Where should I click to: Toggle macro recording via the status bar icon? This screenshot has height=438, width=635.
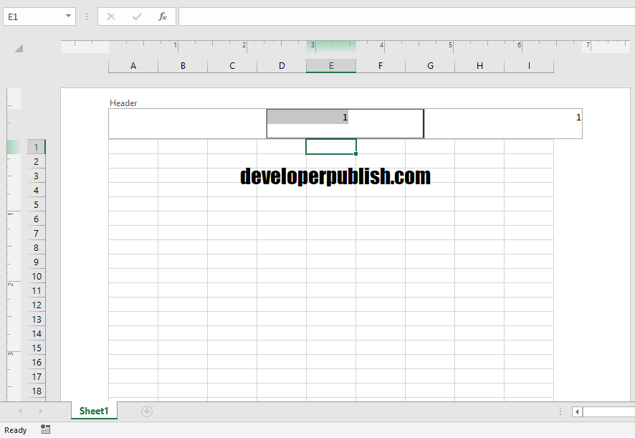pyautogui.click(x=45, y=429)
